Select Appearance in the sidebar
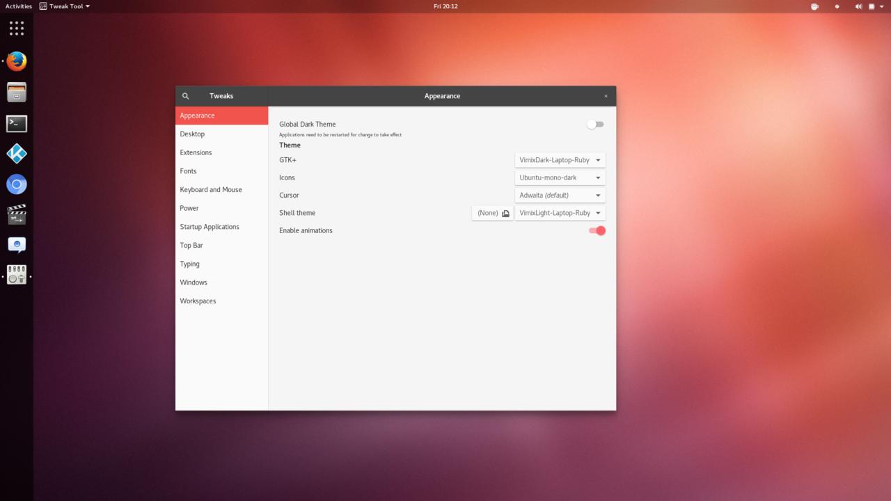 221,116
